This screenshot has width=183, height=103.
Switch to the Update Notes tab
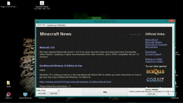[41, 25]
